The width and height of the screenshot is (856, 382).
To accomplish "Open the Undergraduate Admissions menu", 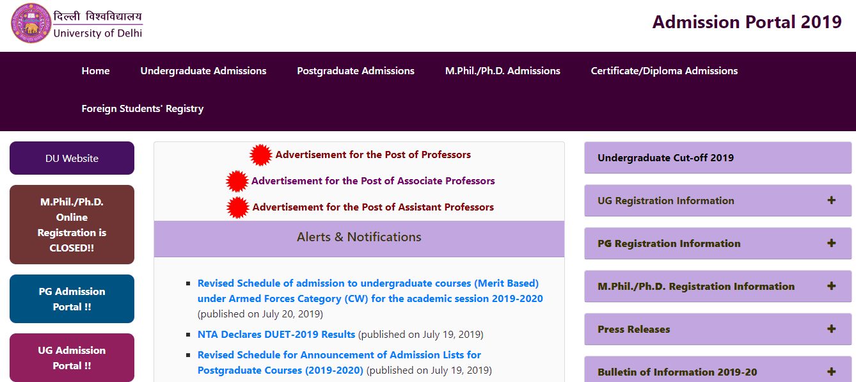I will [x=203, y=70].
